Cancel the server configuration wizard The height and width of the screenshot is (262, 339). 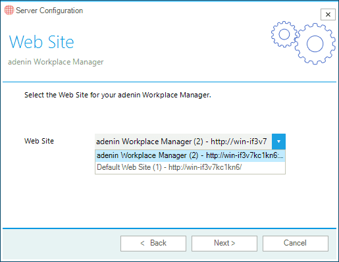coord(296,243)
